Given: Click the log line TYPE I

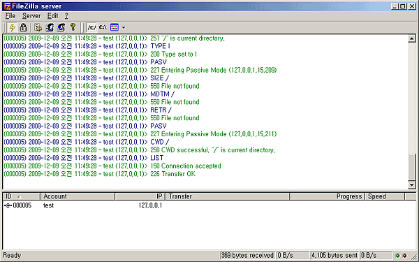Looking at the screenshot, I should (x=87, y=46).
